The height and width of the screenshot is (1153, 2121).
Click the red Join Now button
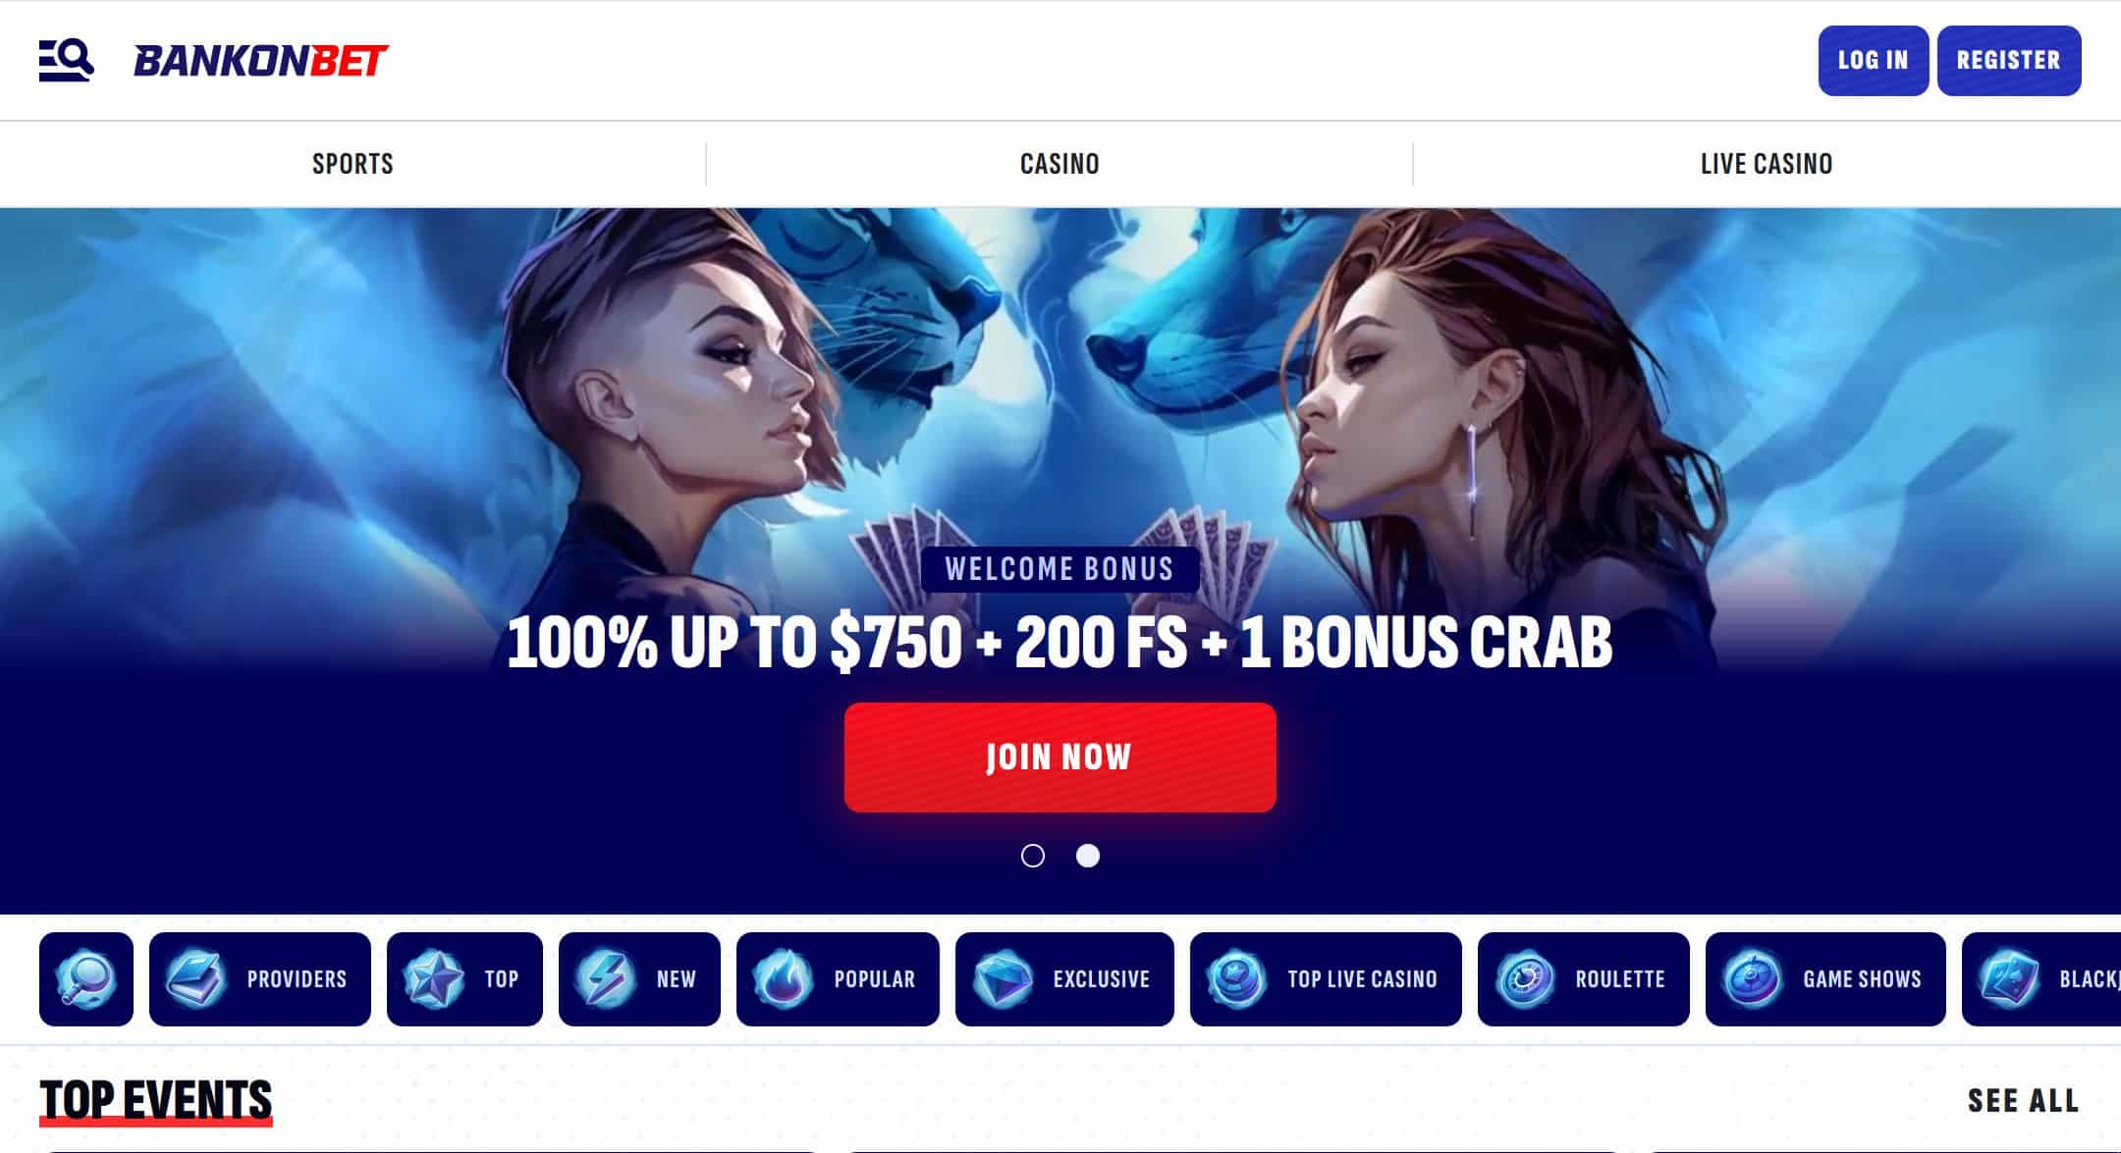click(1060, 758)
